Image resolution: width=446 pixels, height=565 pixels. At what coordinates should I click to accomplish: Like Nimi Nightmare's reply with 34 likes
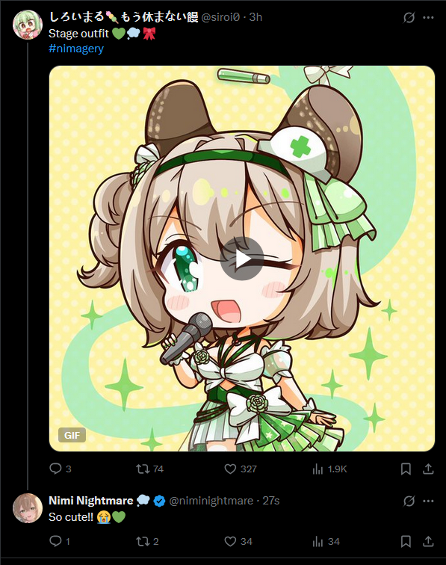[x=230, y=541]
